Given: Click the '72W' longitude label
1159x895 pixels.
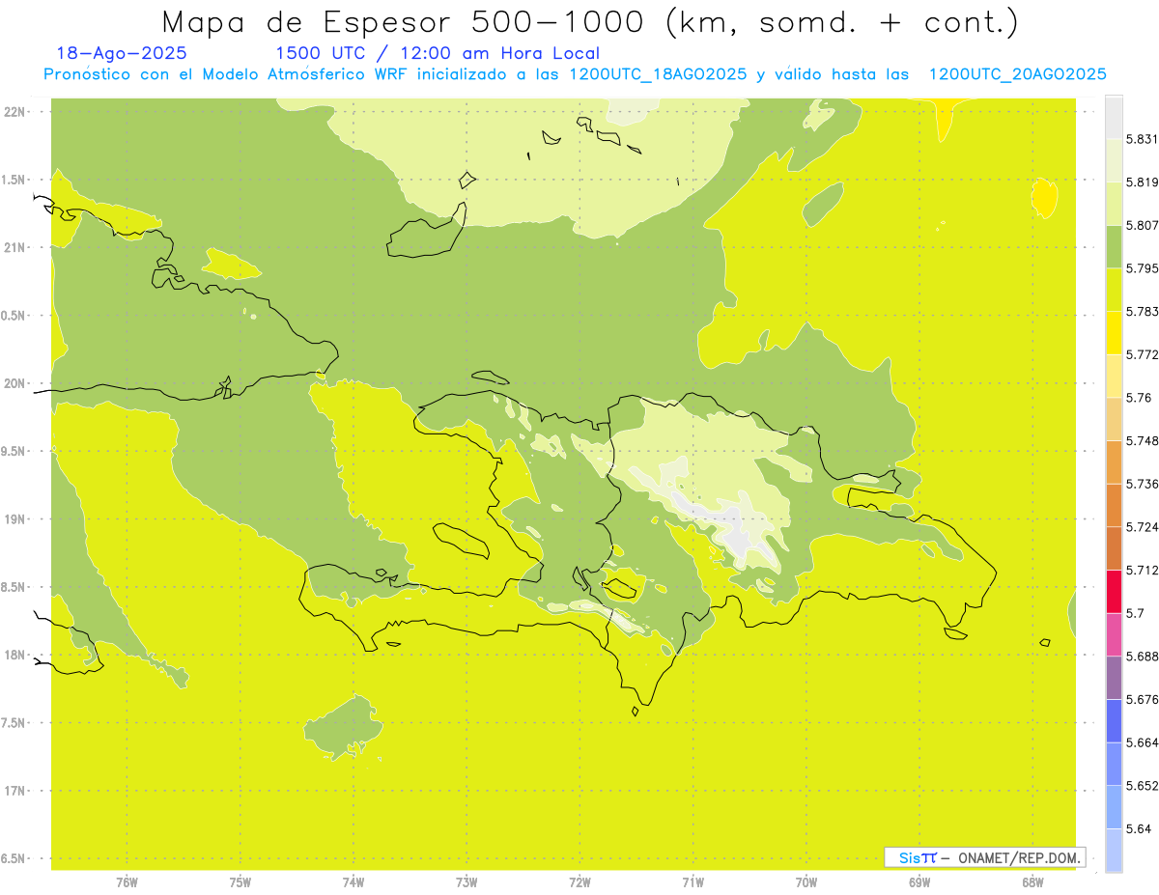Looking at the screenshot, I should tap(579, 882).
